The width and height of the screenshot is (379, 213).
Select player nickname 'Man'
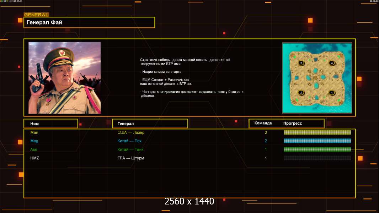[x=34, y=132]
